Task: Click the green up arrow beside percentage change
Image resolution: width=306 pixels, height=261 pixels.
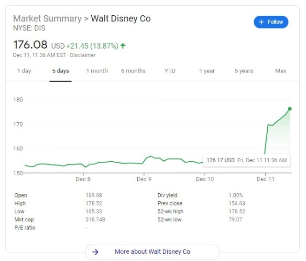Action: (123, 46)
